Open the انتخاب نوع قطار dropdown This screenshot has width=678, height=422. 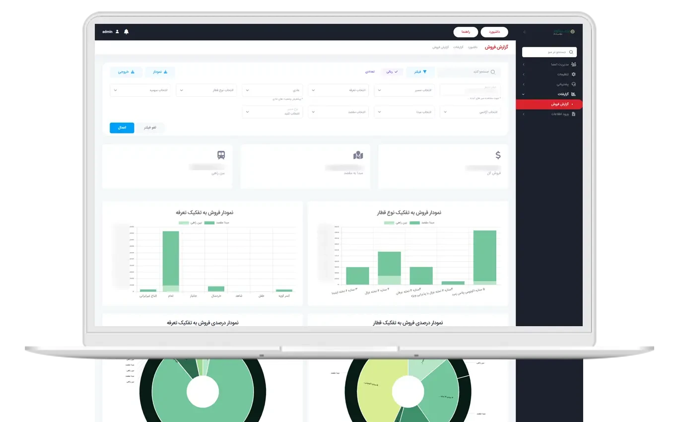coord(207,90)
